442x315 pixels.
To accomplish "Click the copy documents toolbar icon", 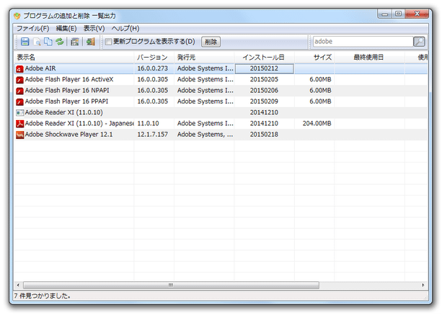I will pyautogui.click(x=48, y=42).
